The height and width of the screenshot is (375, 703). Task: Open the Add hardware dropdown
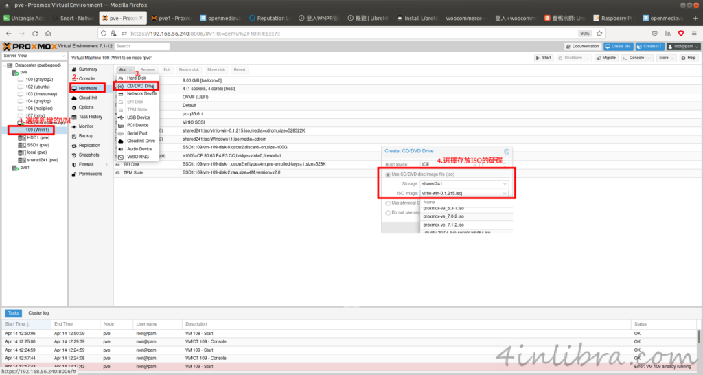pyautogui.click(x=125, y=69)
